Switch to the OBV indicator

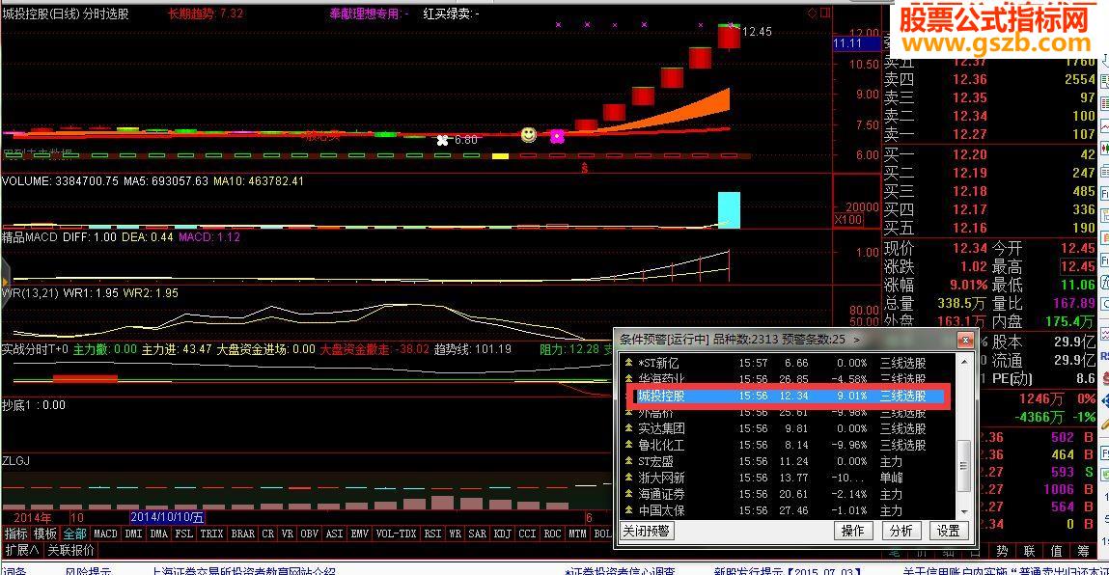309,534
